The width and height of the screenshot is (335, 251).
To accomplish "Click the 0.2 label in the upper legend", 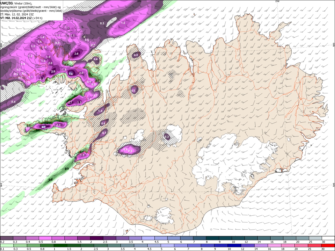I will pos(2,242).
